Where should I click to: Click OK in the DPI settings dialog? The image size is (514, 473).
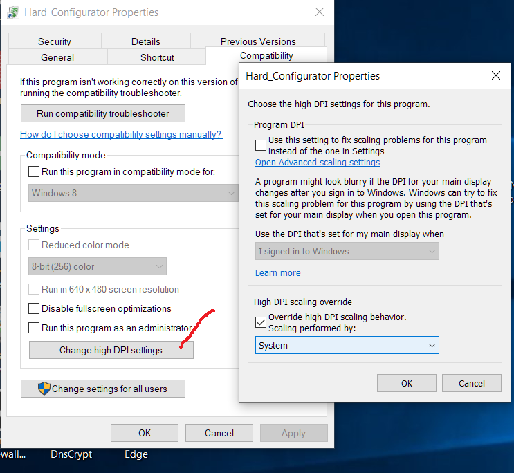pyautogui.click(x=407, y=383)
